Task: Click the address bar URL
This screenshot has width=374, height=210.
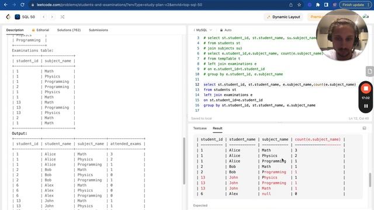Action: click(119, 5)
